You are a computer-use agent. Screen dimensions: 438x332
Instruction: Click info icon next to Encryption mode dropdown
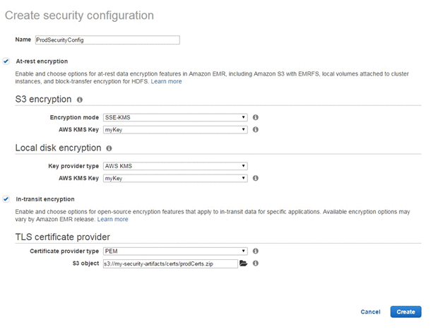255,117
